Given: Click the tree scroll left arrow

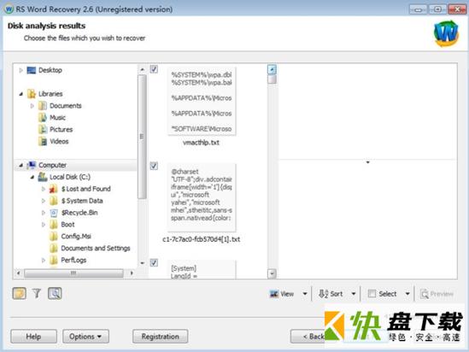Looking at the screenshot, I should click(19, 273).
